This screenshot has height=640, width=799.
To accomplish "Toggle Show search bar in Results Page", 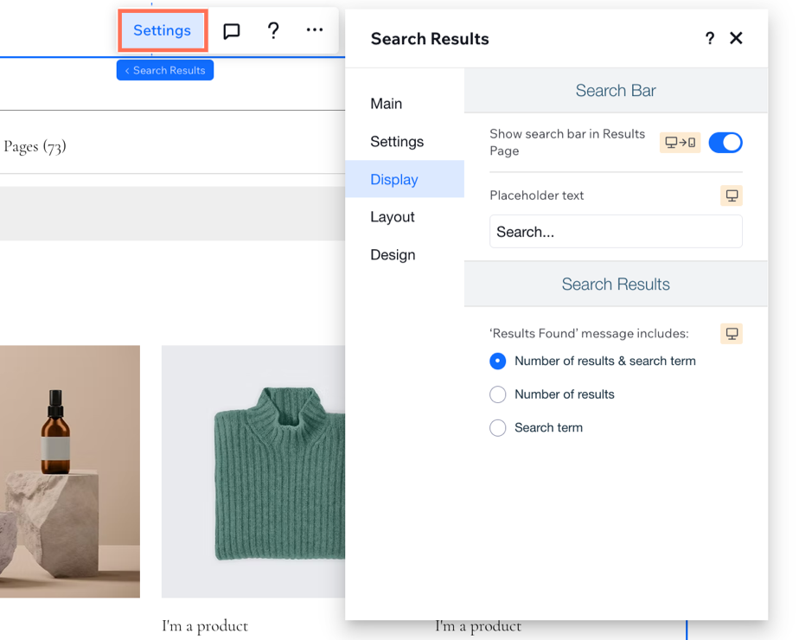I will point(725,143).
